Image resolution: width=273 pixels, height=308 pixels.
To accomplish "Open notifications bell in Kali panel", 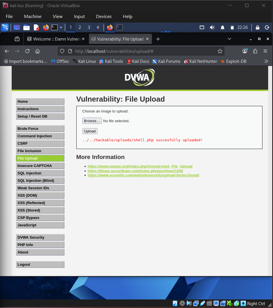I will point(222,27).
